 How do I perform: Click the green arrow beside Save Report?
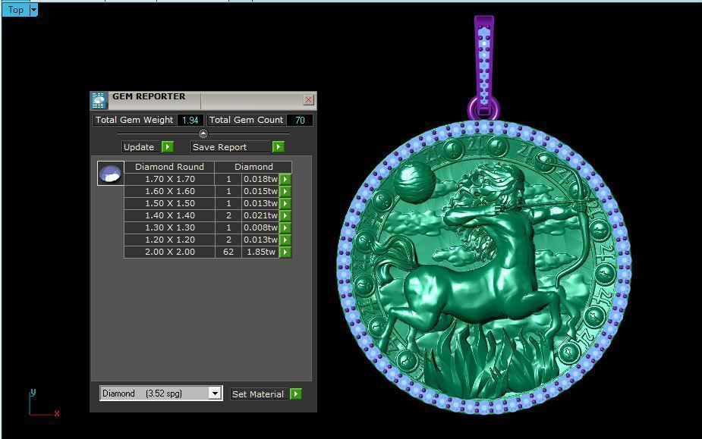click(278, 147)
